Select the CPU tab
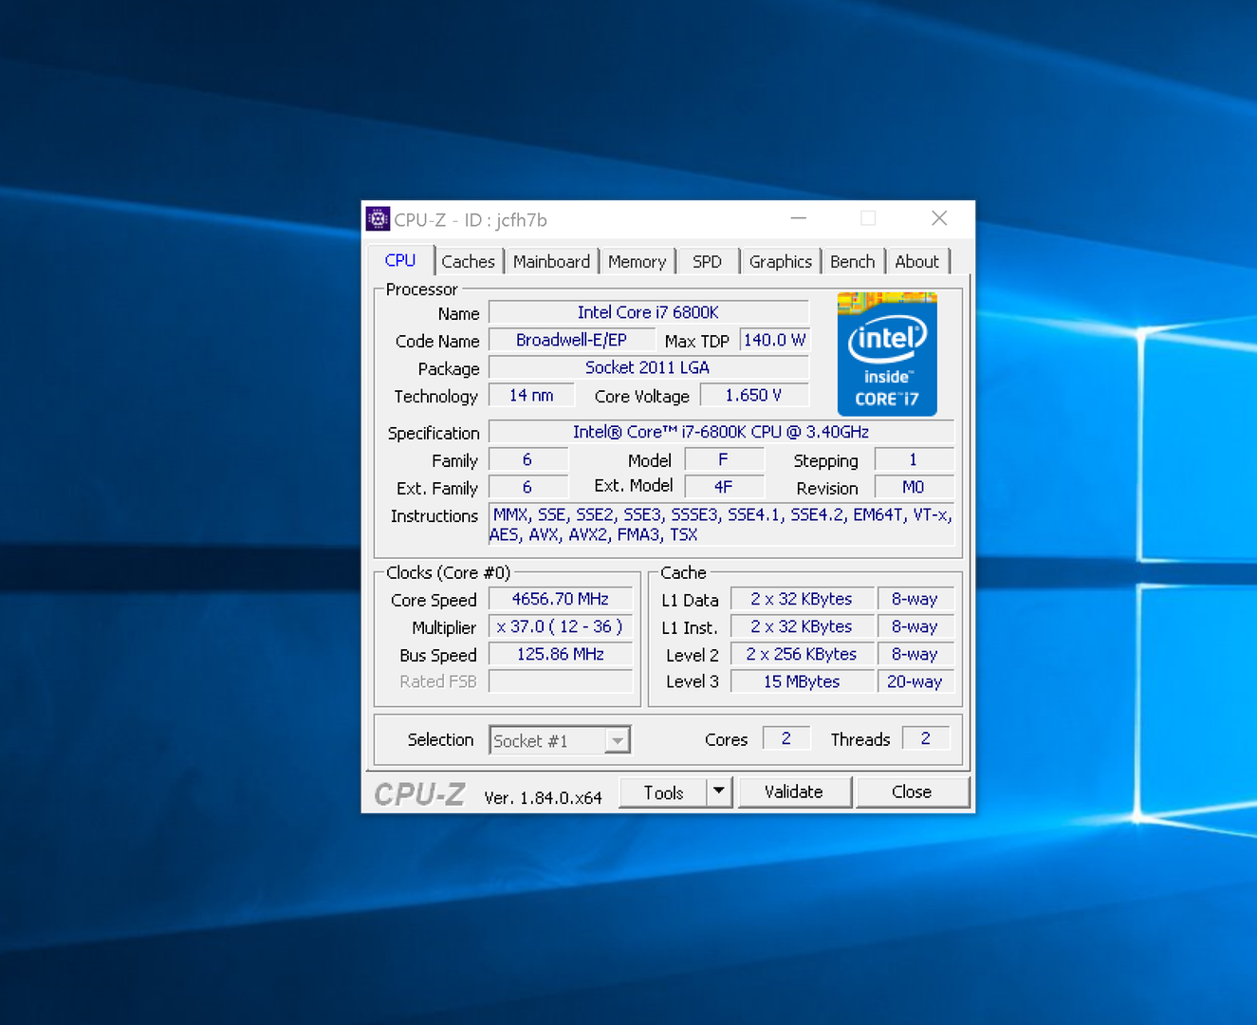1257x1025 pixels. click(x=400, y=260)
